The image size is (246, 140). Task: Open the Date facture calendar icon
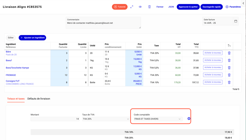(236, 21)
